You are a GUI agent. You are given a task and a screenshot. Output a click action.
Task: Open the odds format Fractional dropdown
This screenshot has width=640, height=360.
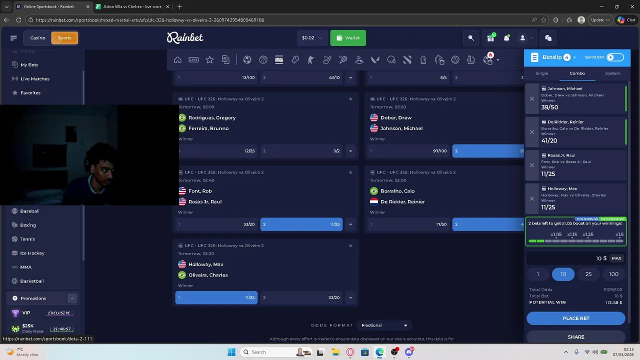tap(384, 325)
